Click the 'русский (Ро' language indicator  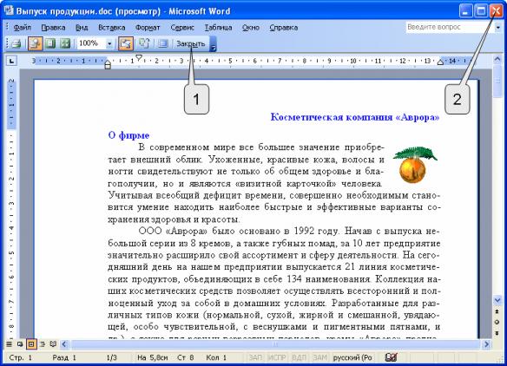click(352, 357)
